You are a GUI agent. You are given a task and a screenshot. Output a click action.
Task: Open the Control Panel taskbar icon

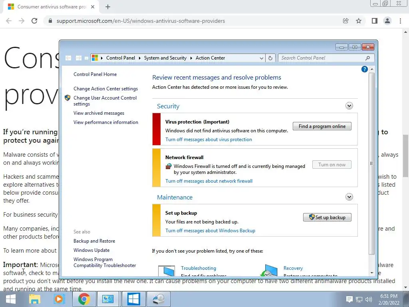coord(108,299)
